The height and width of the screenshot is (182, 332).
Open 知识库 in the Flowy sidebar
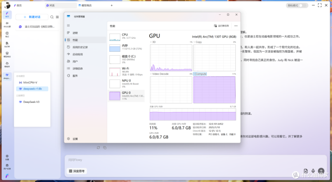pos(7,45)
